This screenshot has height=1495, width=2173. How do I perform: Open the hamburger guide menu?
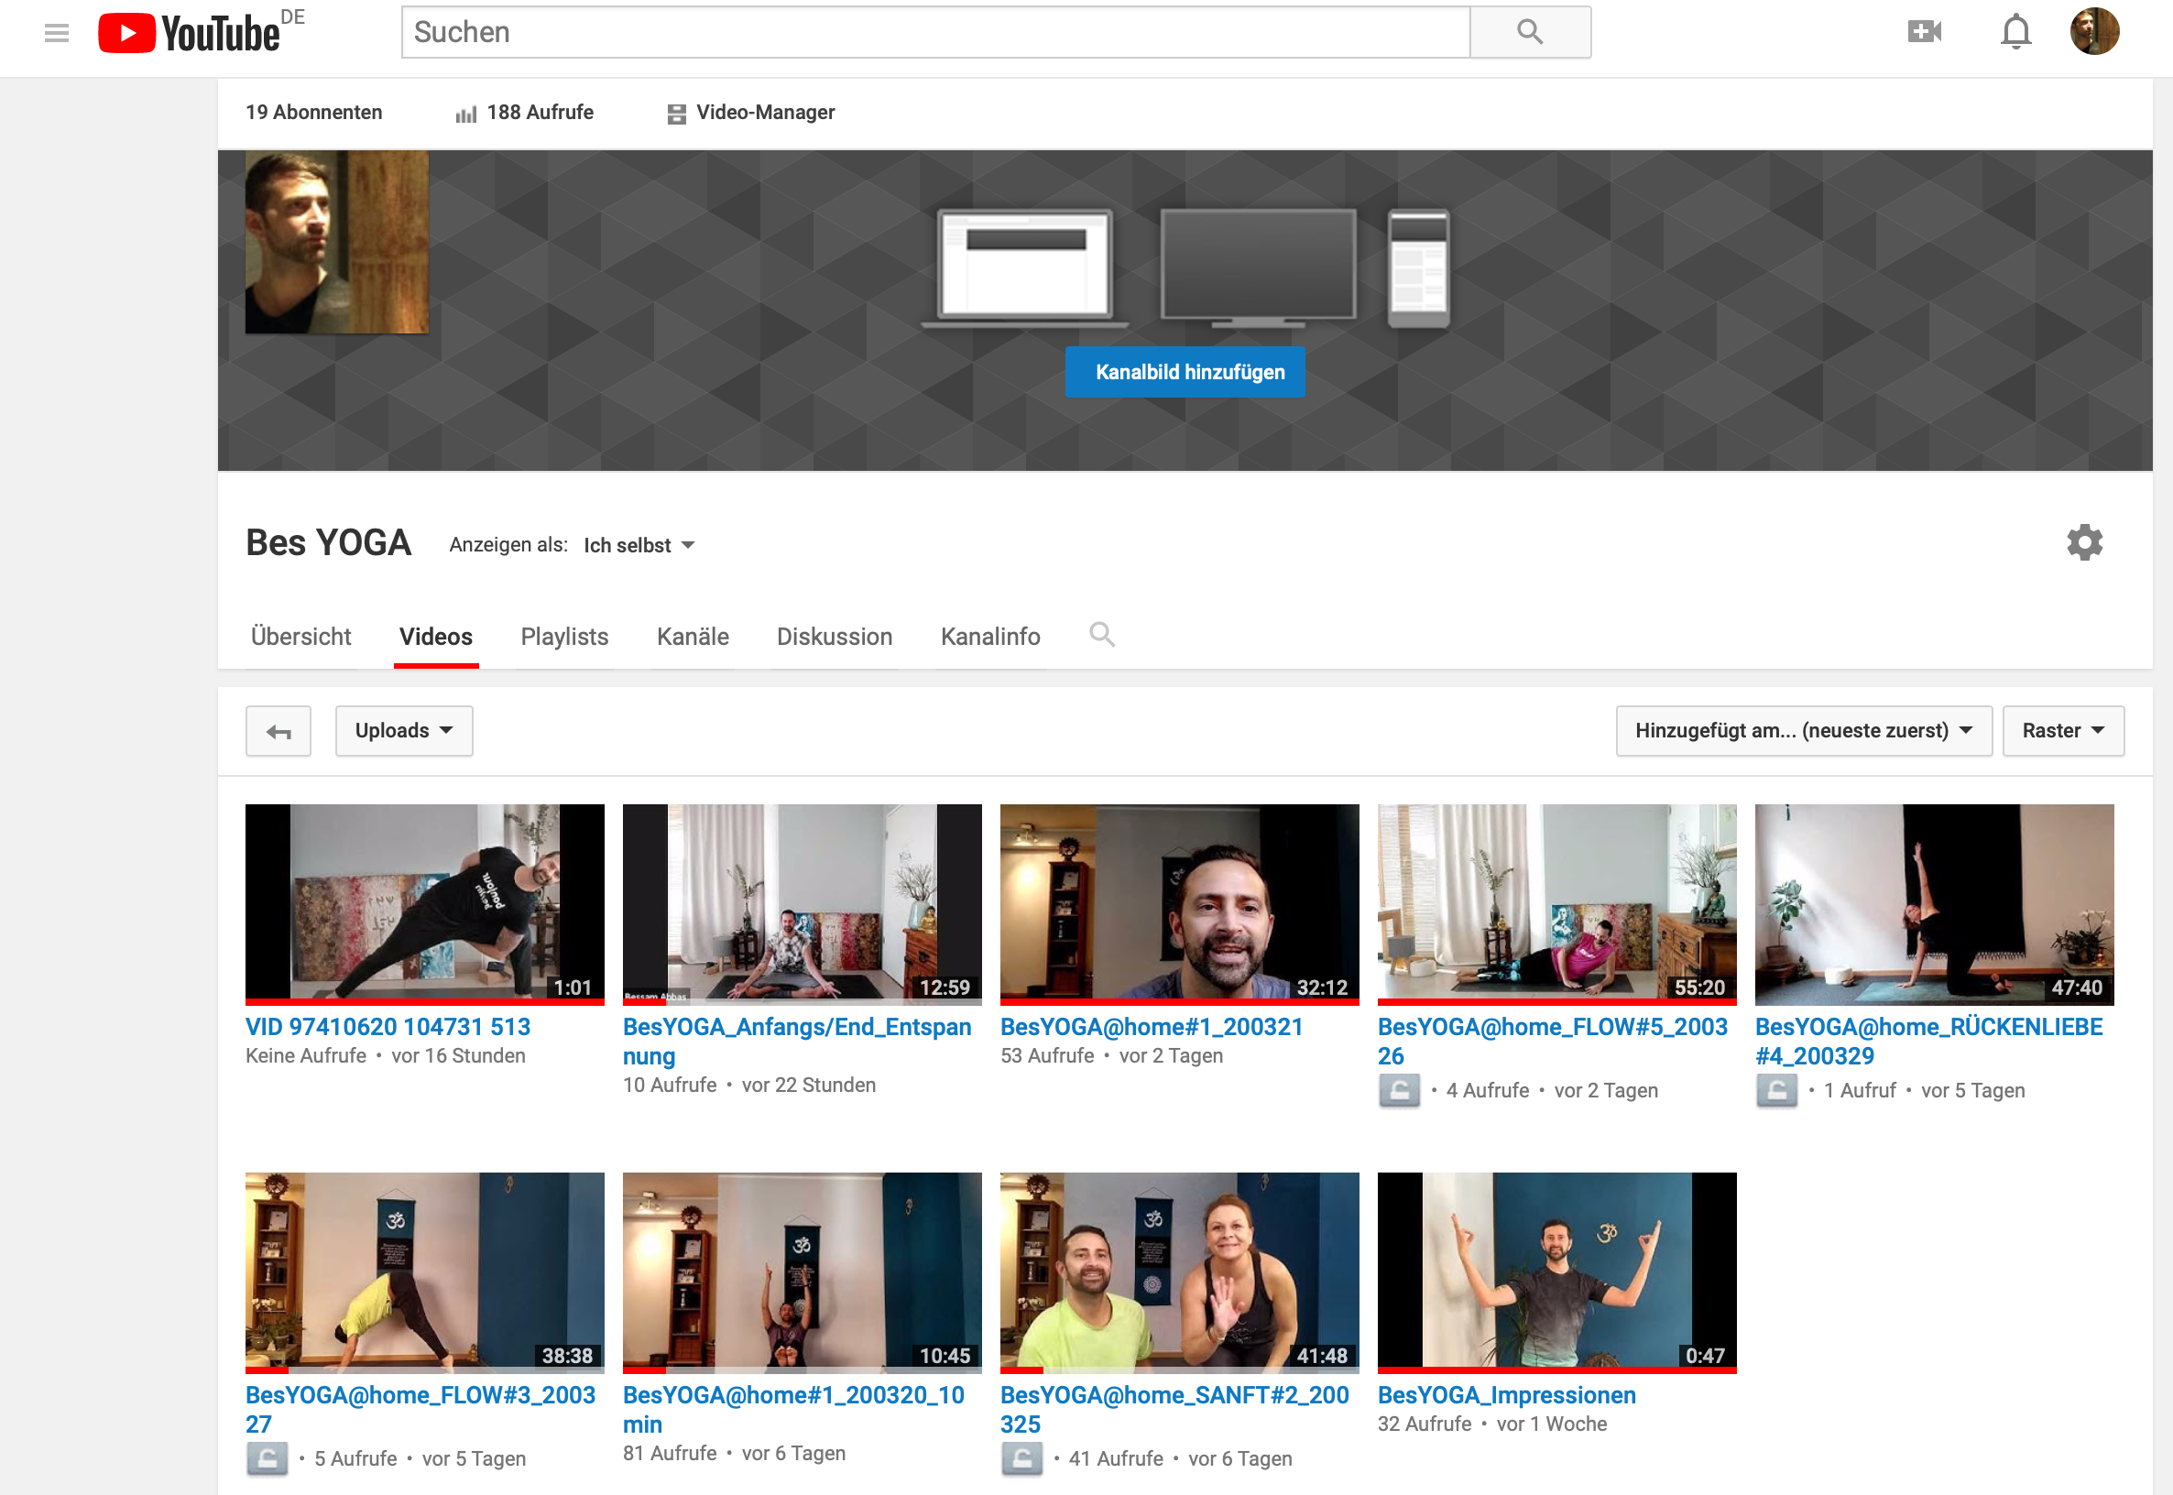tap(56, 34)
